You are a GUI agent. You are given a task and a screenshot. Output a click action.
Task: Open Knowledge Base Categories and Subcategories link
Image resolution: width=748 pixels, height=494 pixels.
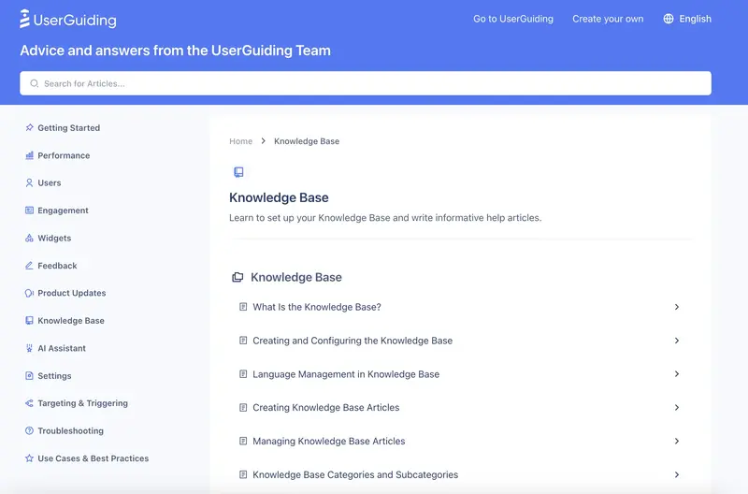(x=355, y=474)
